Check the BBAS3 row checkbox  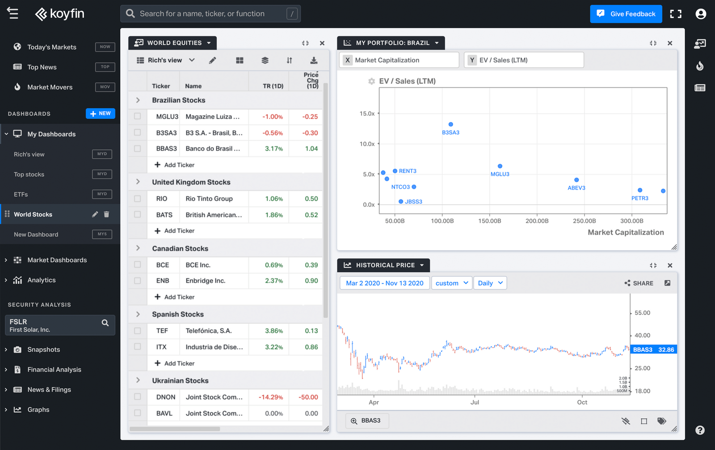tap(137, 149)
